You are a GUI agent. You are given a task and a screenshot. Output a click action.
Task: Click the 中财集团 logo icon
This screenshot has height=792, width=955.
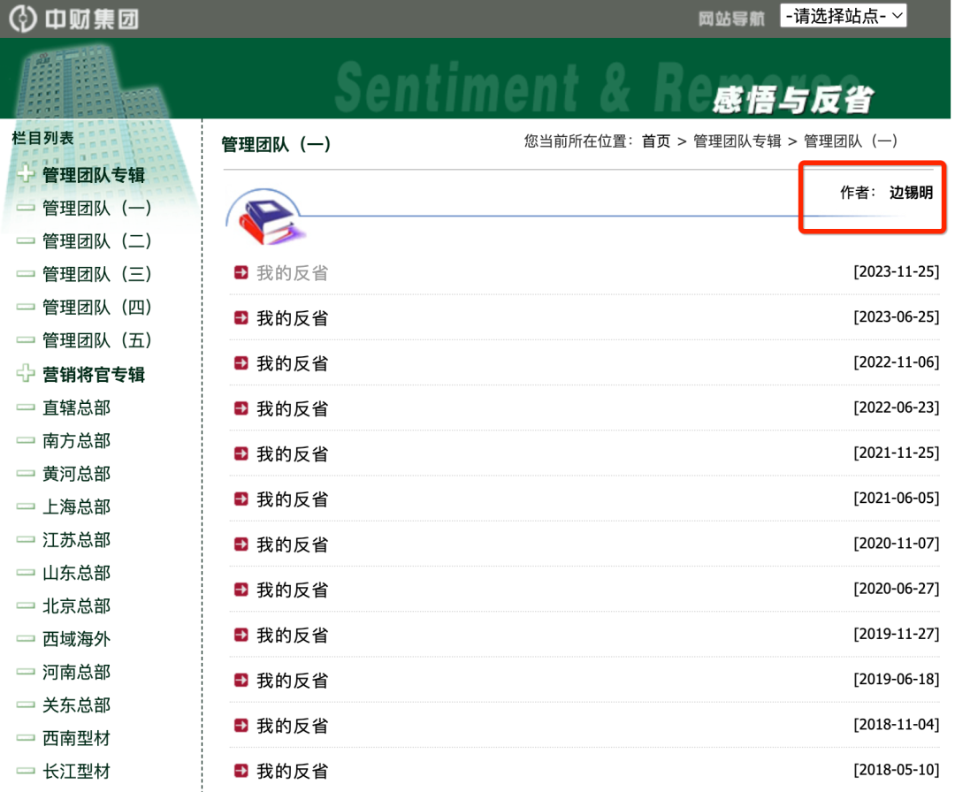tap(23, 19)
